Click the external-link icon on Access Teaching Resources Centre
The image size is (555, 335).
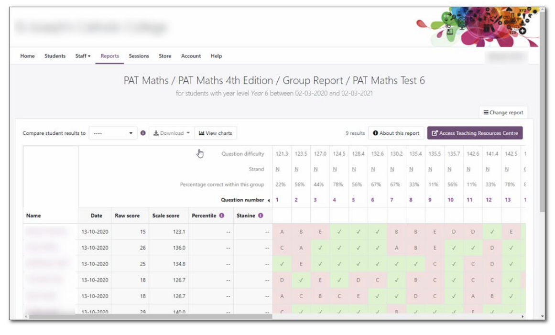click(435, 133)
